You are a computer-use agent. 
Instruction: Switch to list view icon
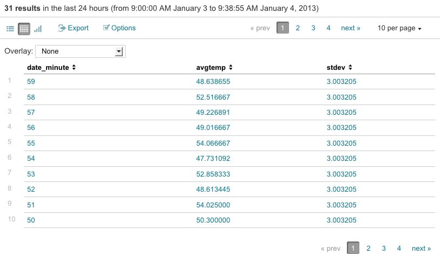pyautogui.click(x=10, y=28)
